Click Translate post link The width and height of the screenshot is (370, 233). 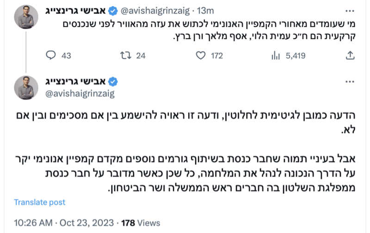40,202
